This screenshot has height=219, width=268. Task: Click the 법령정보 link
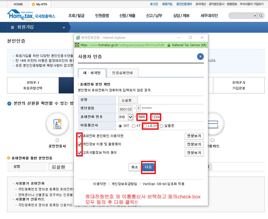tap(232, 4)
